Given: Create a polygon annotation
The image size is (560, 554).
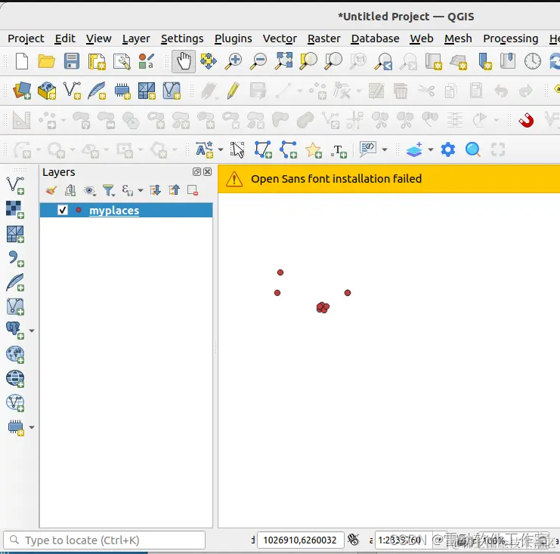Looking at the screenshot, I should tap(263, 149).
